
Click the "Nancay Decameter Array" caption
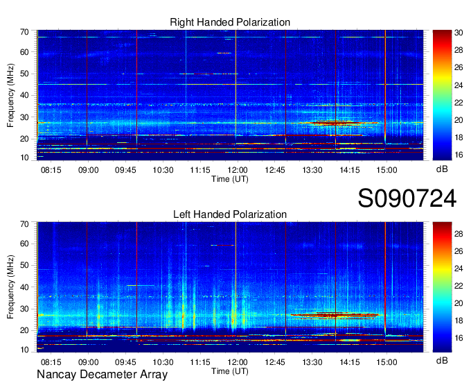click(102, 375)
